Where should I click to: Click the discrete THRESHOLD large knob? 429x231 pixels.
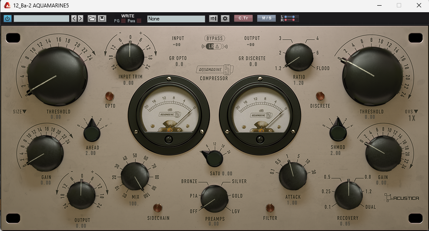click(372, 76)
